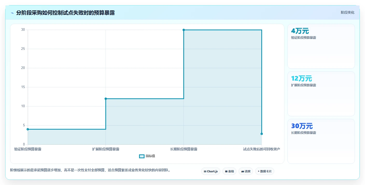Image resolution: width=365 pixels, height=185 pixels.
Task: Click x-axis label 扩展阶段预算暴露
Action: click(106, 149)
